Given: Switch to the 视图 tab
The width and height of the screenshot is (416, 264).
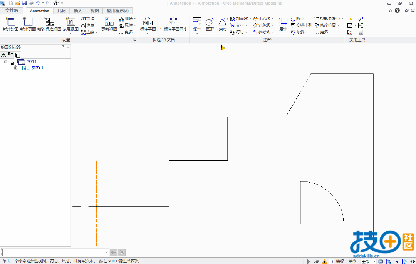Looking at the screenshot, I should click(x=94, y=11).
